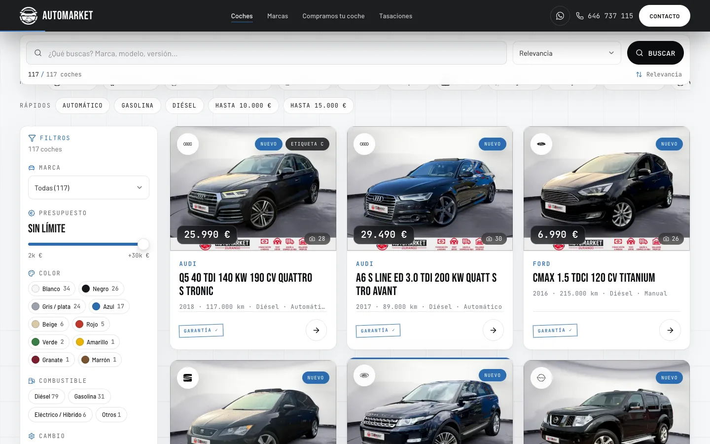Click the Seat brand badge on car card
Screen dimensions: 710x444
point(188,378)
